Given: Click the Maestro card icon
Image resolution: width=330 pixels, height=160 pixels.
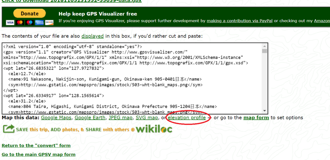Looking at the screenshot, I should [x=30, y=23].
